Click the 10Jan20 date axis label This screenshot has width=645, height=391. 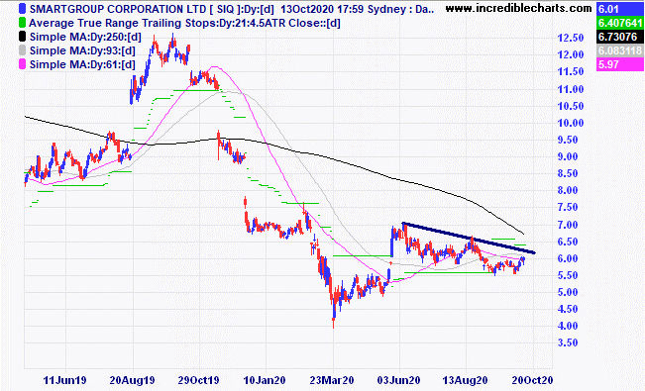point(265,380)
